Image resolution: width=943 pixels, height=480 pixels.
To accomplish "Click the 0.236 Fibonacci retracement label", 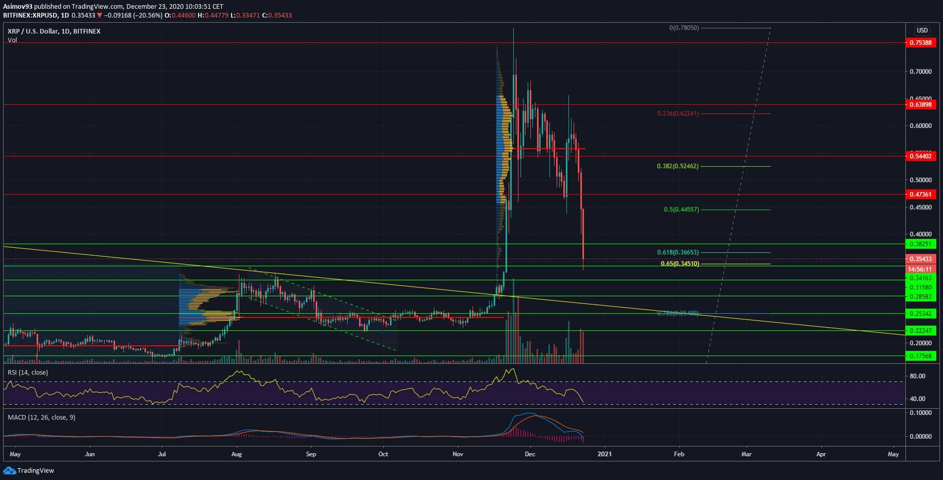I will 677,114.
